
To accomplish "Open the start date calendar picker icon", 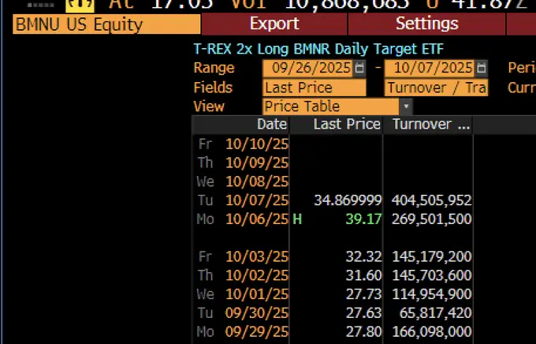I will [359, 68].
